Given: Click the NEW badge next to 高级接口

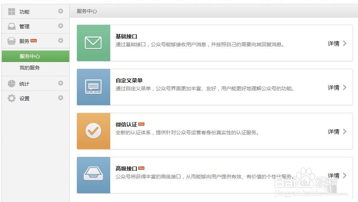Looking at the screenshot, I should (x=141, y=168).
